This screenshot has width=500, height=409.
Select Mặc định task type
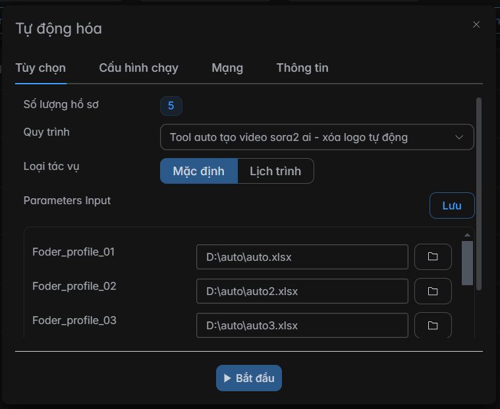click(198, 171)
